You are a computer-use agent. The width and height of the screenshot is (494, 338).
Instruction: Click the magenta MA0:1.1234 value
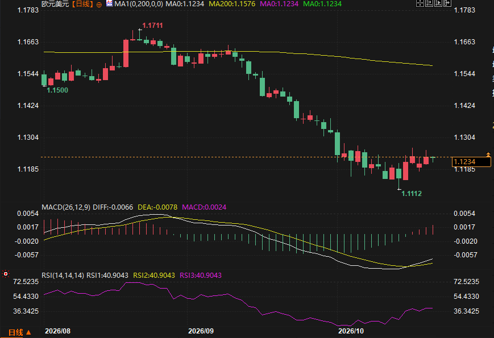point(279,4)
